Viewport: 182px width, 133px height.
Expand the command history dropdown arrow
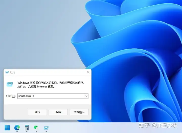[x=86, y=96]
